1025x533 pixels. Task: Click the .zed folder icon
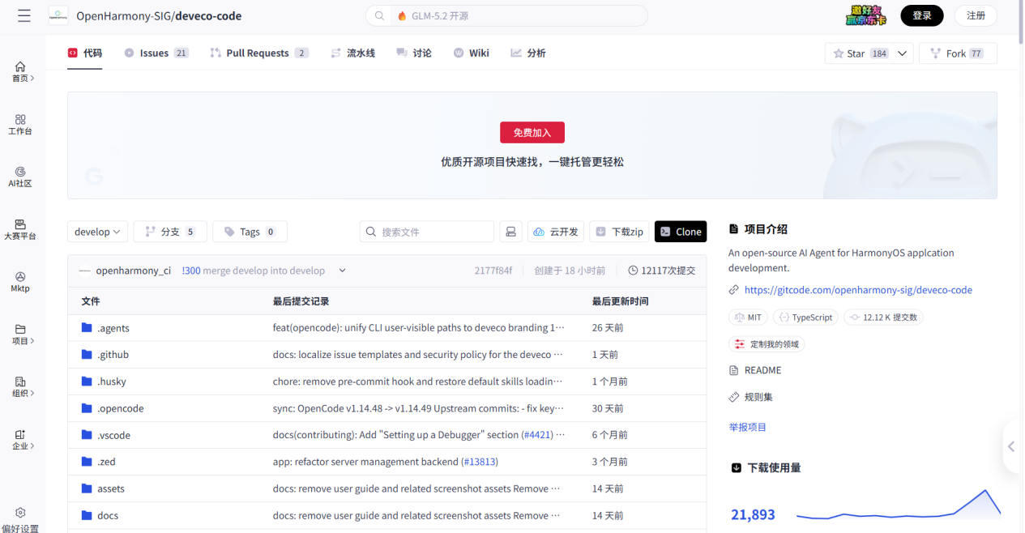[87, 462]
